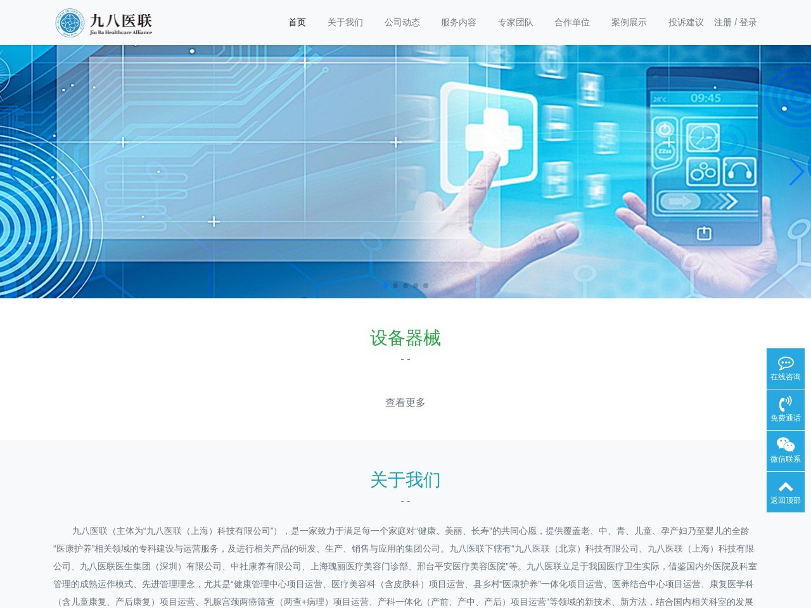Click the 九八医联 logo
The width and height of the screenshot is (811, 608).
click(103, 23)
